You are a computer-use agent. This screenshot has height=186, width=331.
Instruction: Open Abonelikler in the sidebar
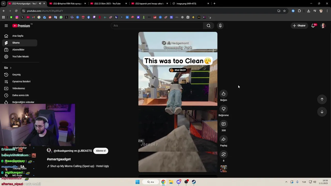pos(20,50)
